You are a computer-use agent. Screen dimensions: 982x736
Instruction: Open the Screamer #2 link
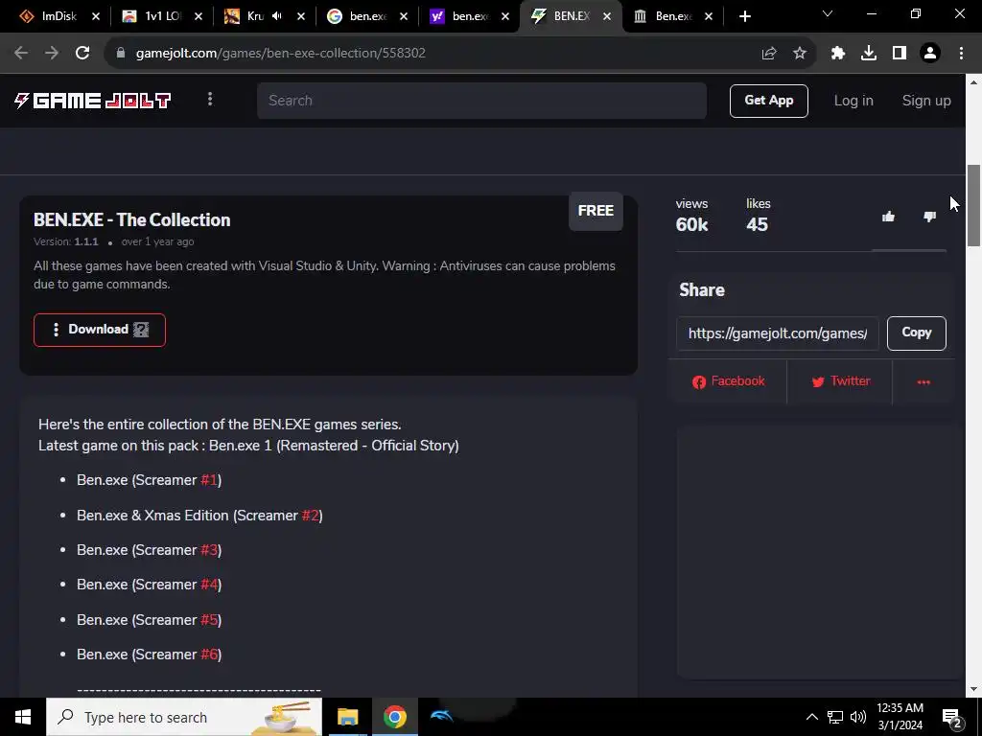pos(310,516)
